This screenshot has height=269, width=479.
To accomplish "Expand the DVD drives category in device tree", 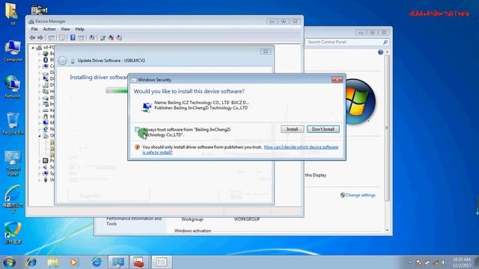I will (40, 85).
